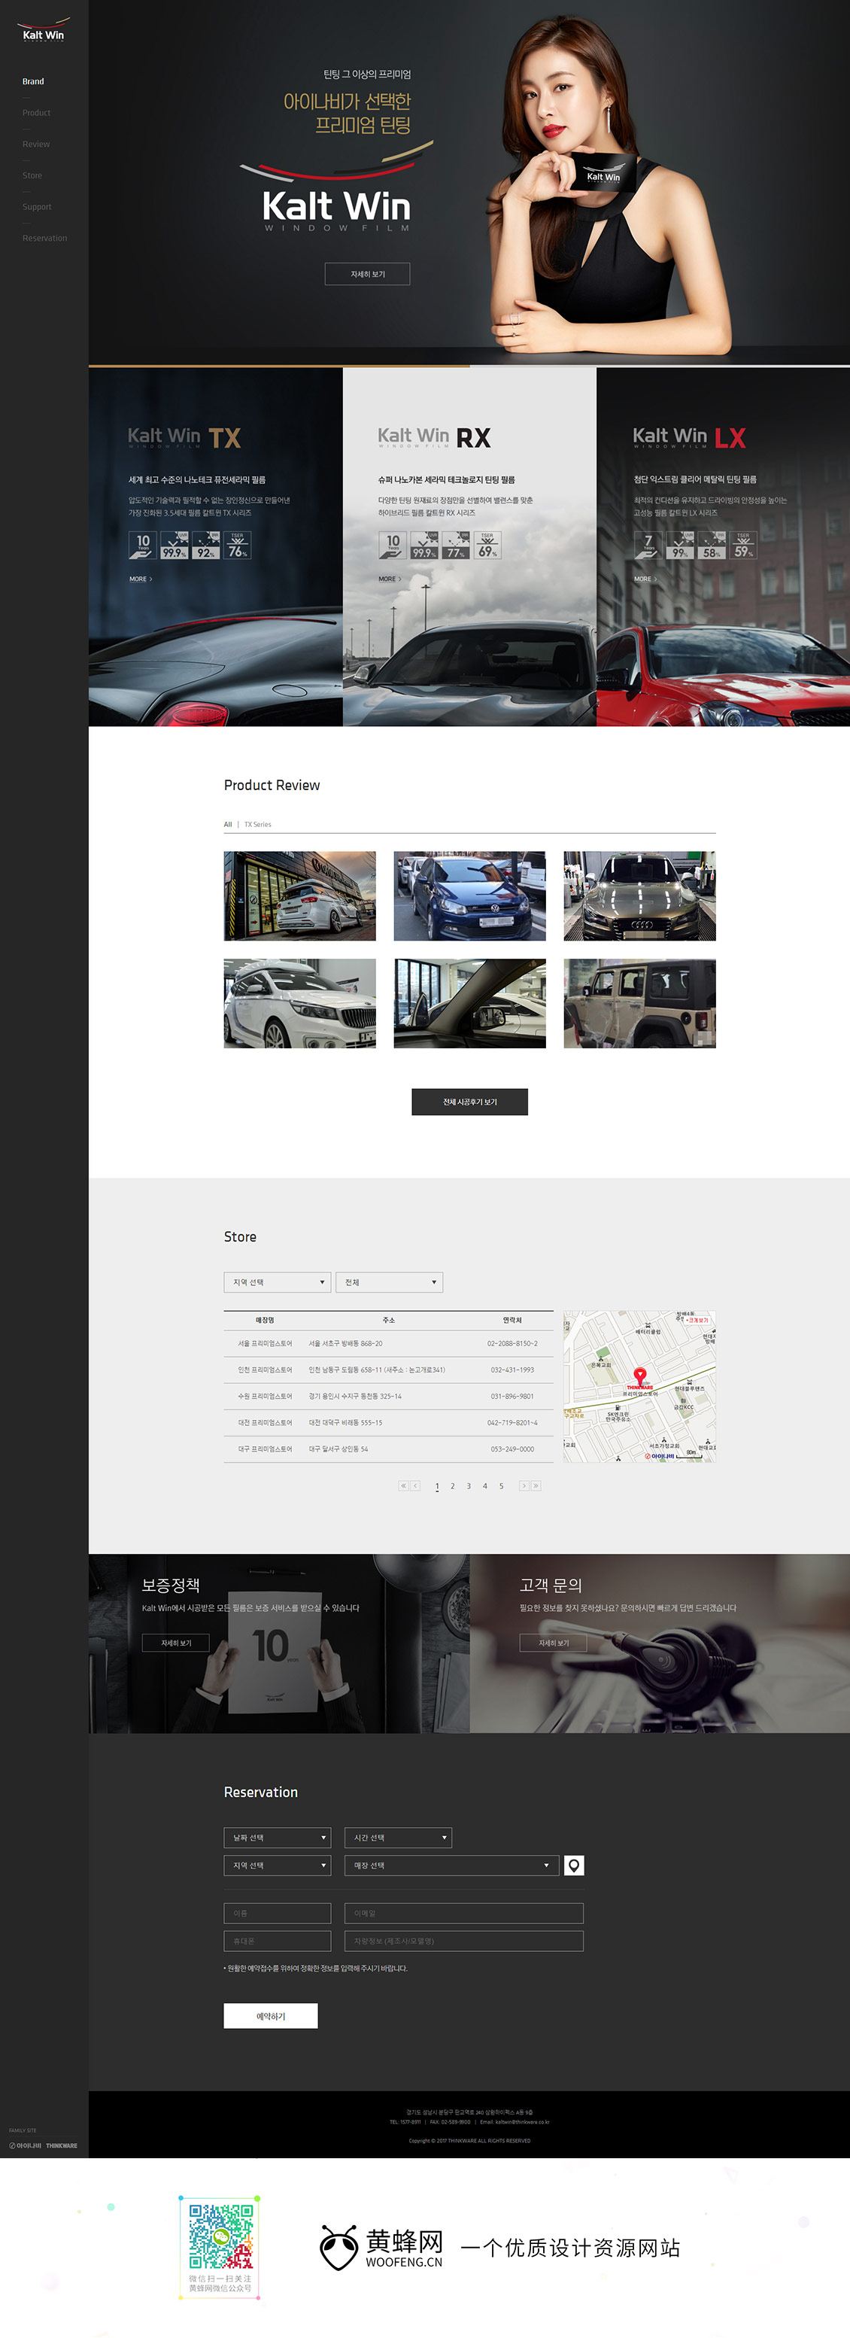Go to next page pagination arrow
This screenshot has height=2338, width=850.
524,1485
